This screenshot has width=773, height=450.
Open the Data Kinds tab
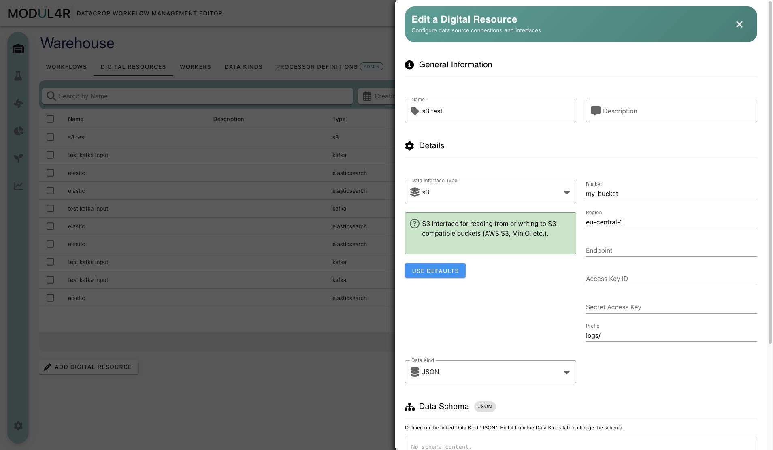(x=244, y=67)
